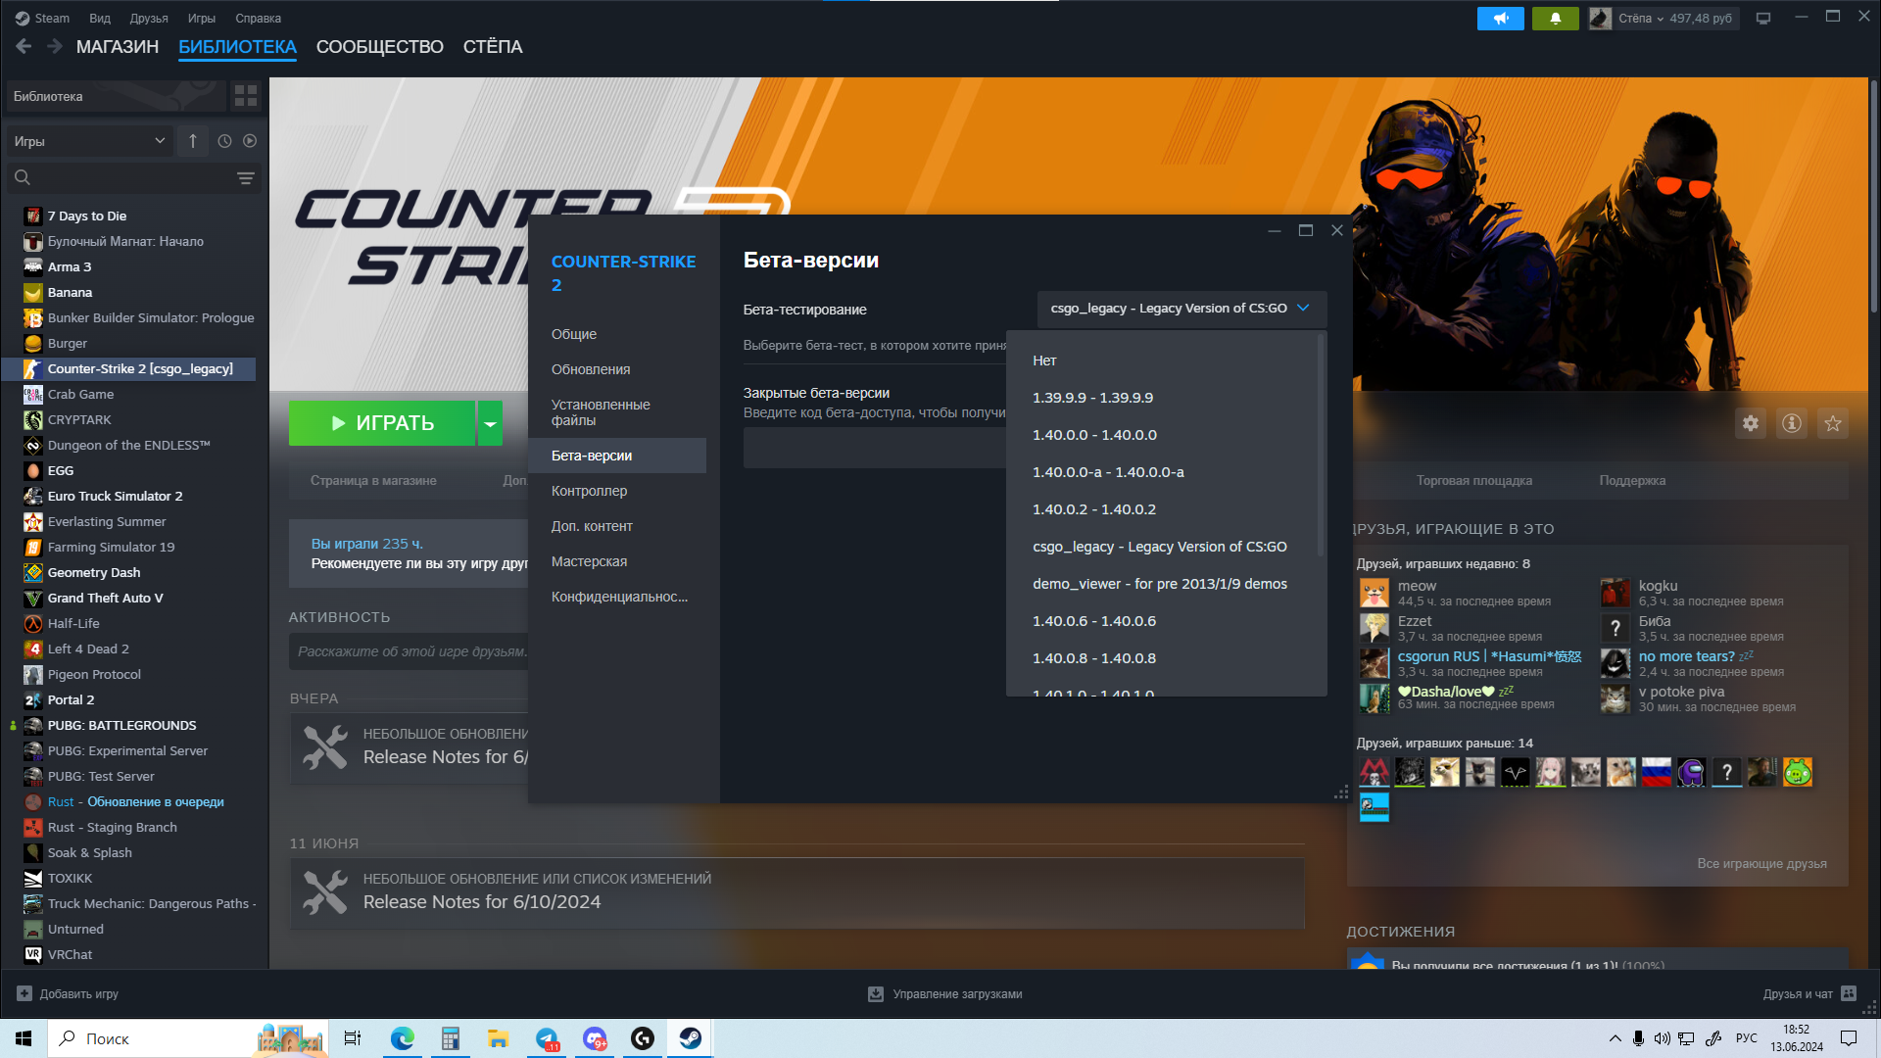Click the beta access code field
Viewport: 1881px width, 1058px height.
(875, 449)
